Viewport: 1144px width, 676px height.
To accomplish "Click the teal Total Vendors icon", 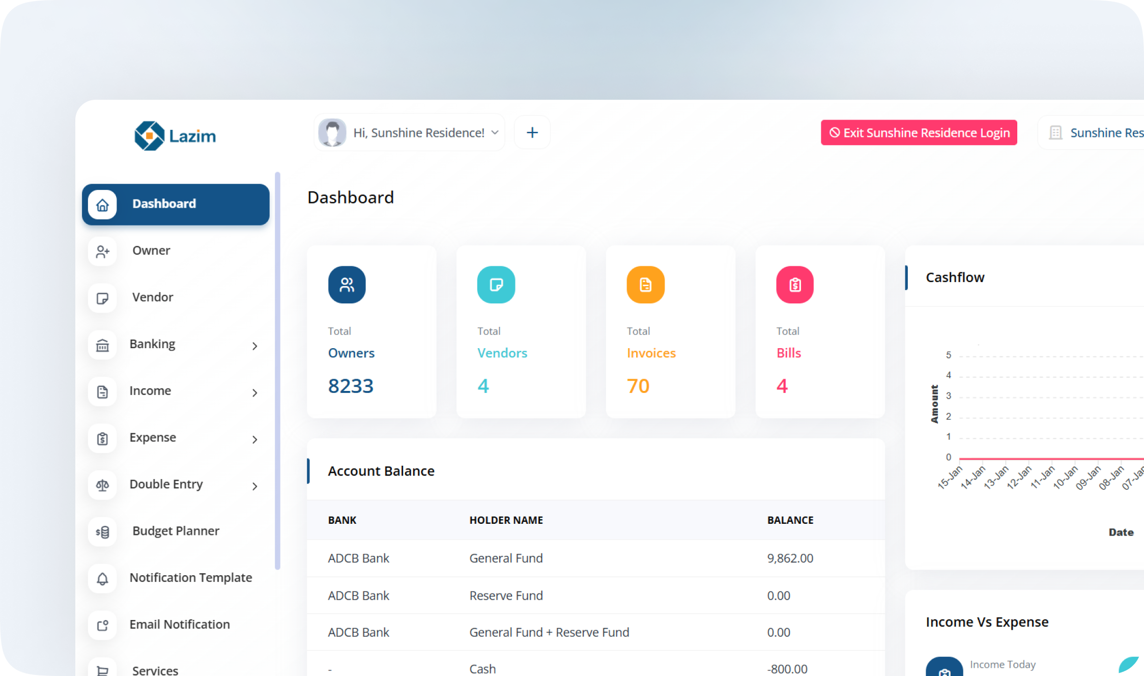I will 496,285.
